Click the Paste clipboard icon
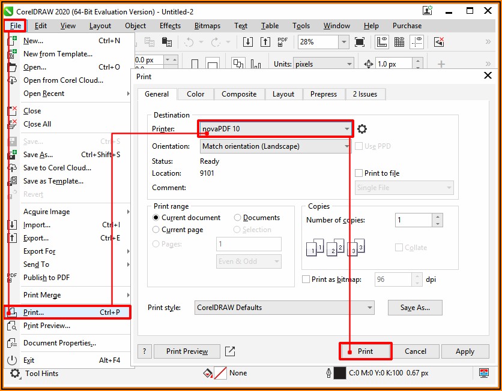Screen dimensions: 502x391 point(168,42)
